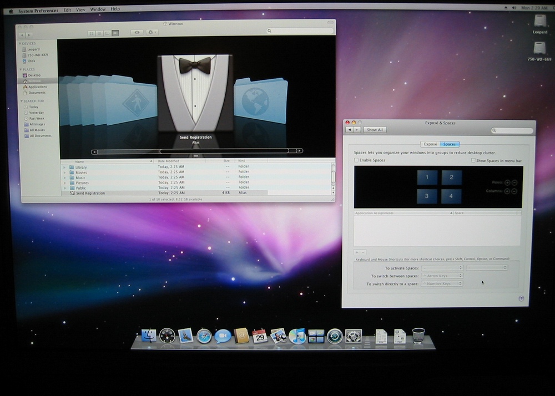Launch iCal from the Dock
Image resolution: width=555 pixels, height=396 pixels.
coord(260,336)
